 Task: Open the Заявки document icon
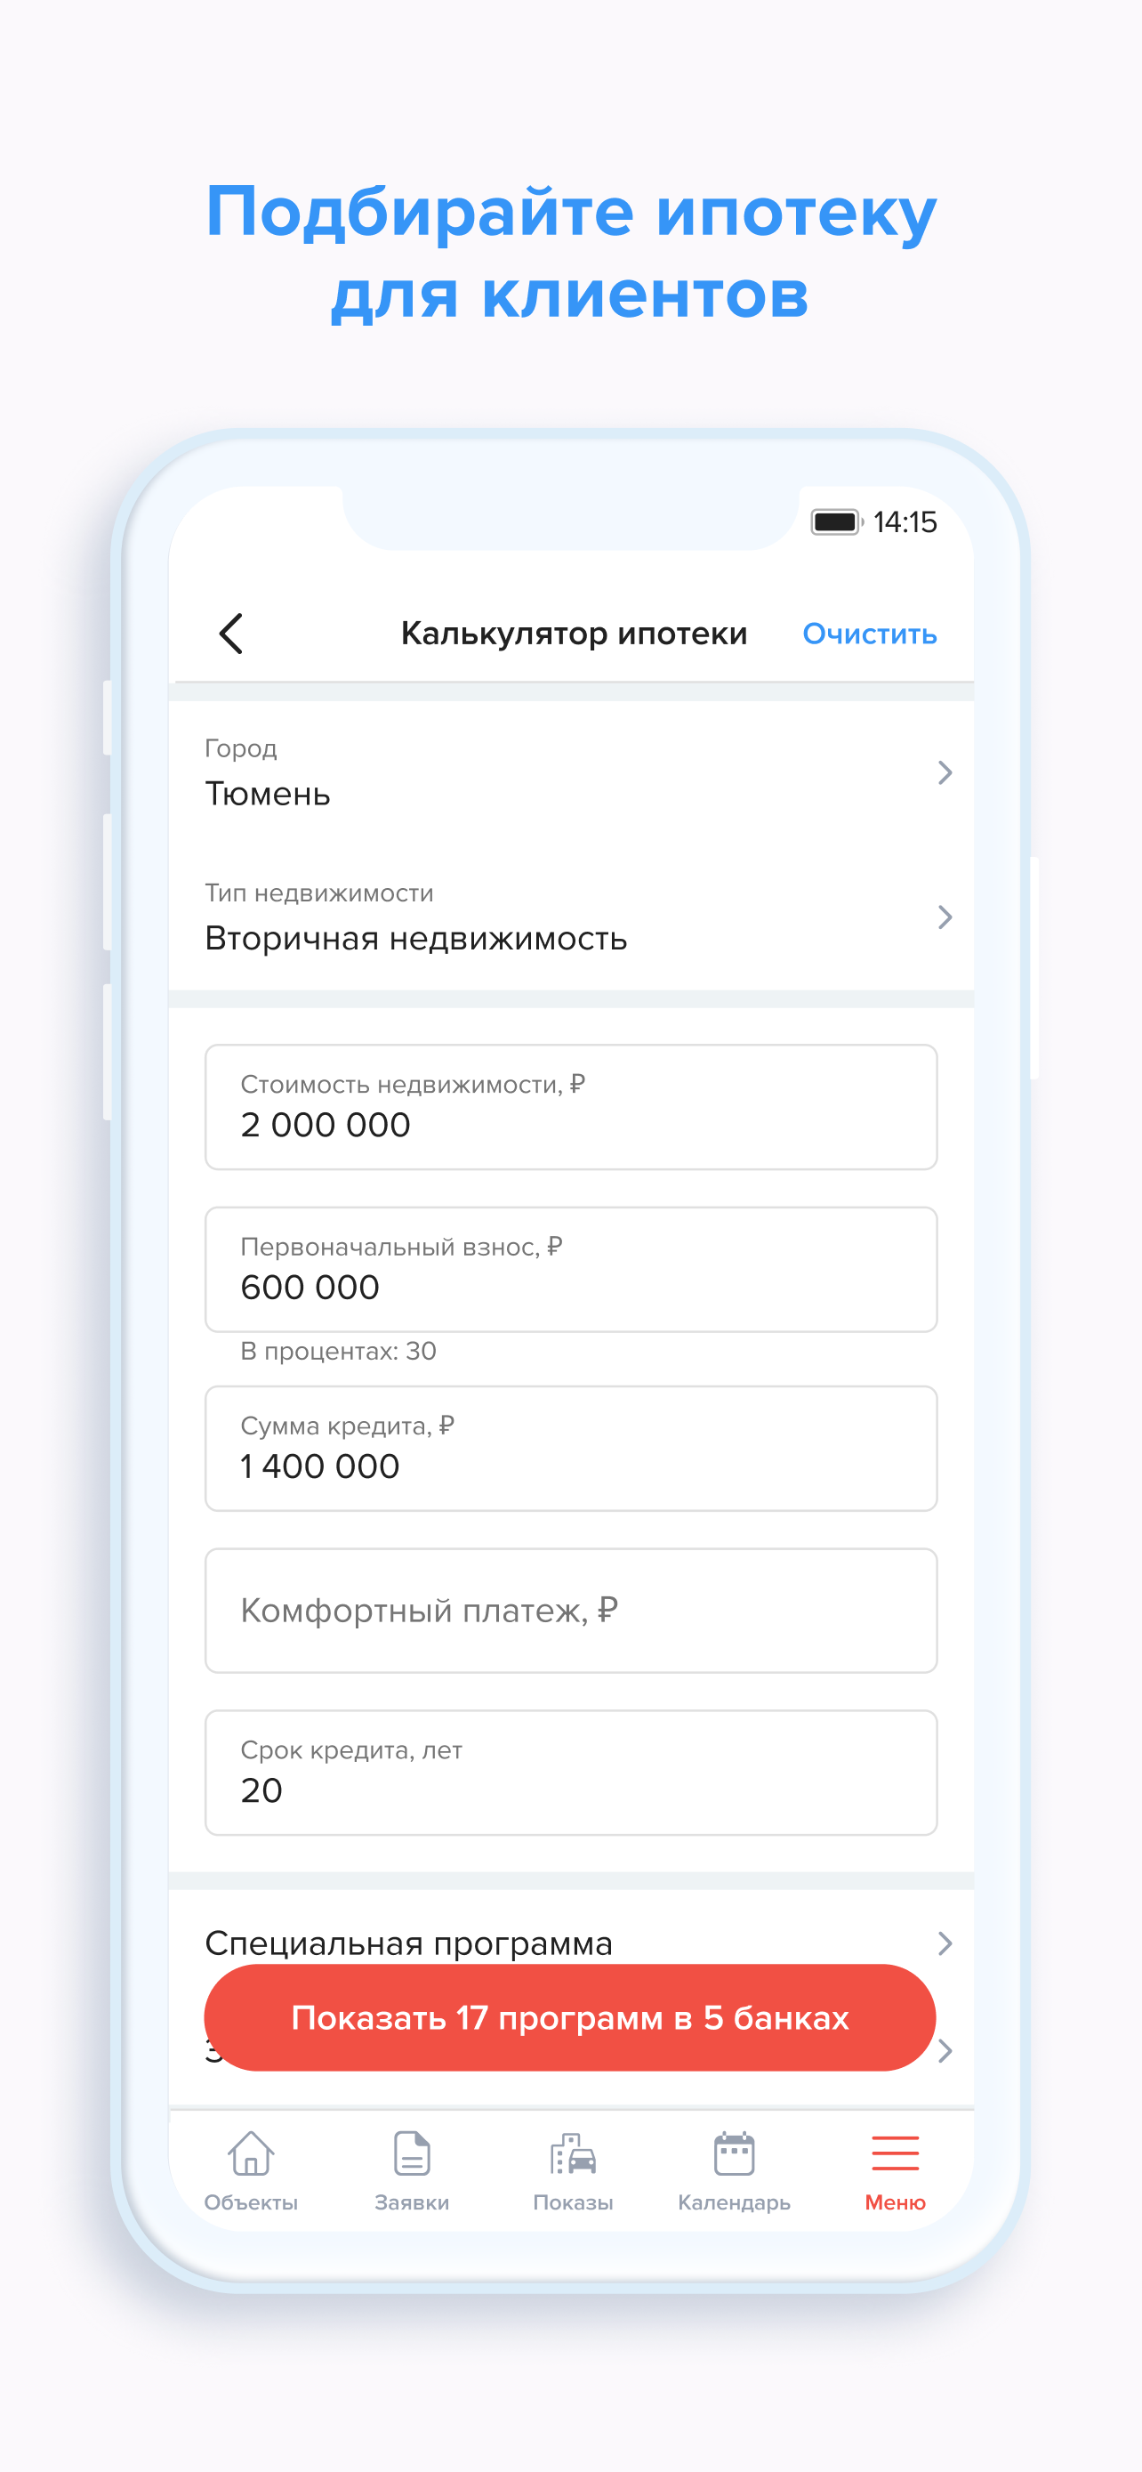point(411,2153)
